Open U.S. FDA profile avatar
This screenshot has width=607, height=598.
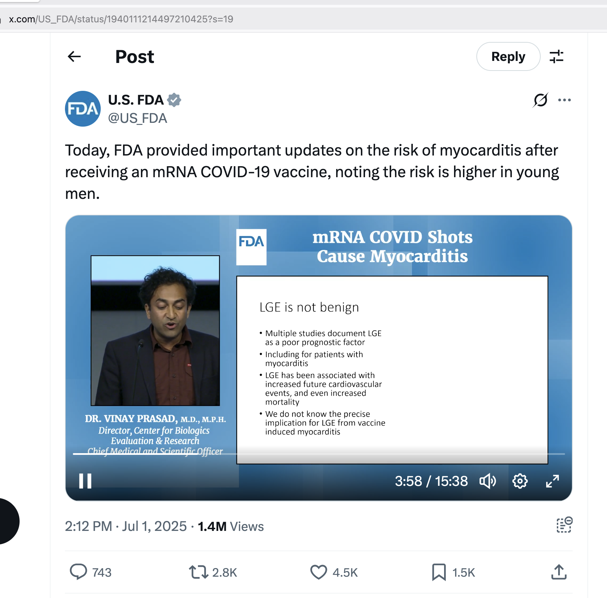(x=83, y=109)
